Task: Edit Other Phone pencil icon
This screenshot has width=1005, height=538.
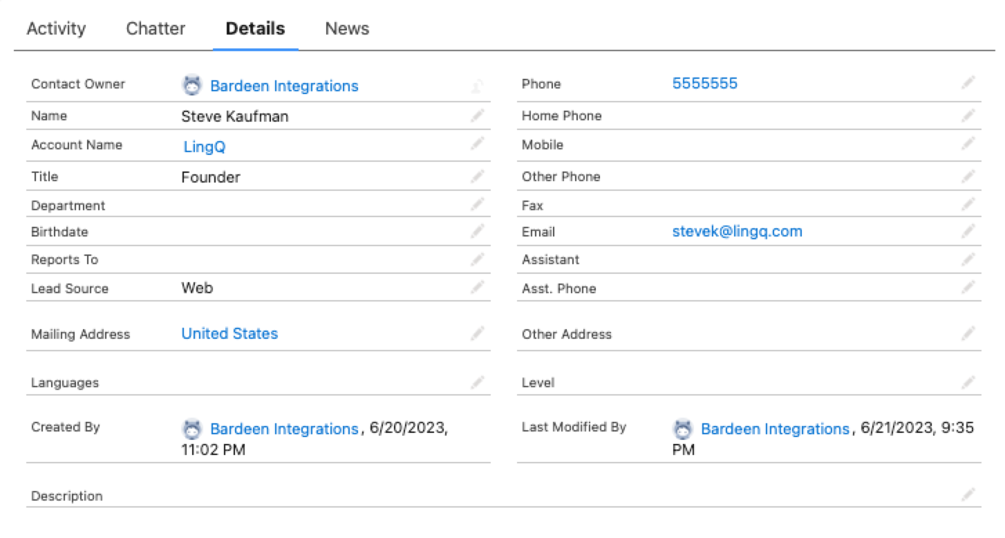Action: pyautogui.click(x=968, y=176)
